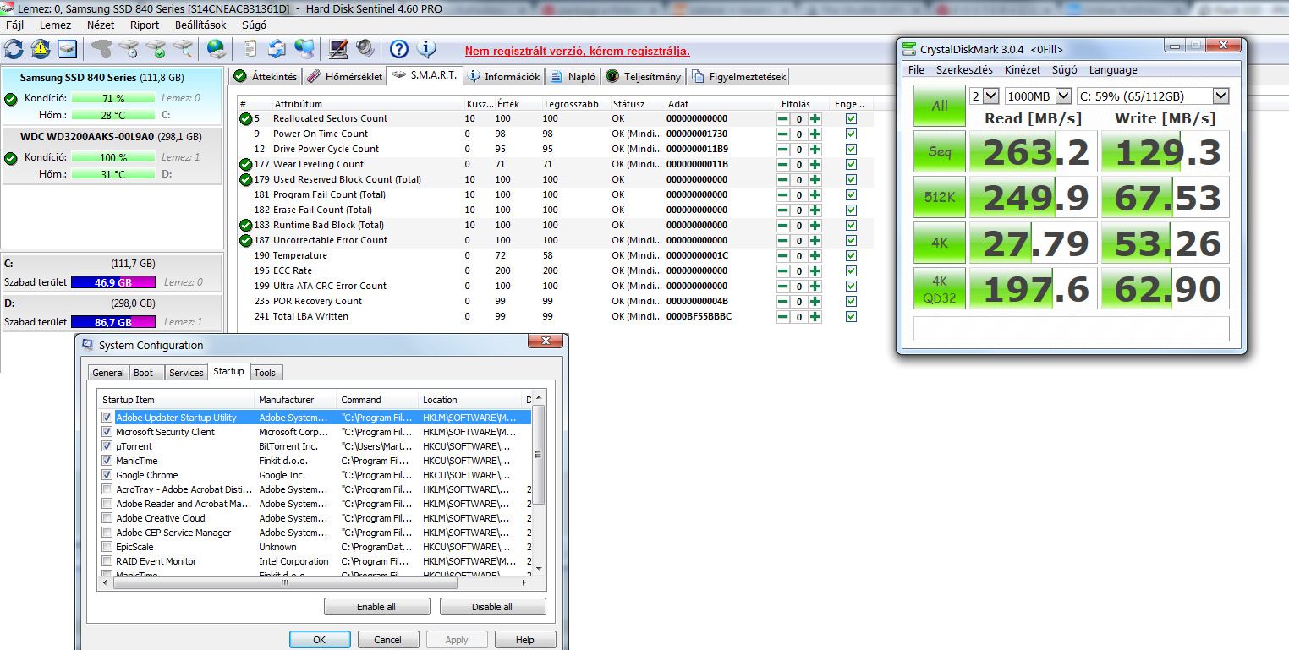Click green check icon of Runtime Bad Block

point(245,225)
